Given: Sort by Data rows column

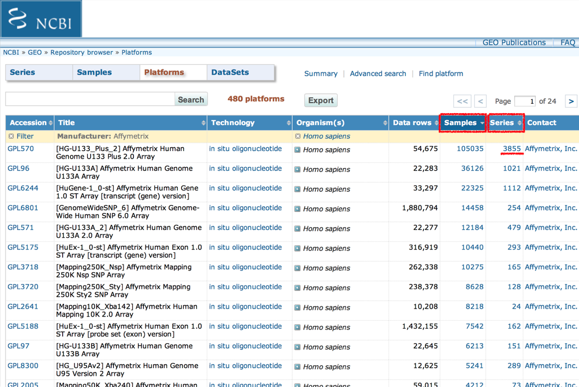Looking at the screenshot, I should click(415, 123).
